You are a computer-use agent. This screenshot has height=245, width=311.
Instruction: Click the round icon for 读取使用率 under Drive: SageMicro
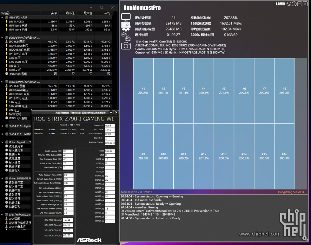pos(7,146)
